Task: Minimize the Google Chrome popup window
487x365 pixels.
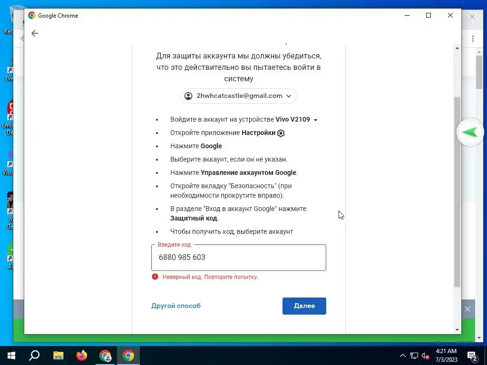Action: (407, 15)
